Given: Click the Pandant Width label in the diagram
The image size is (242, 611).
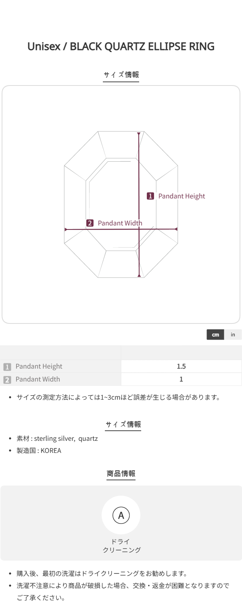Looking at the screenshot, I should click(x=120, y=223).
